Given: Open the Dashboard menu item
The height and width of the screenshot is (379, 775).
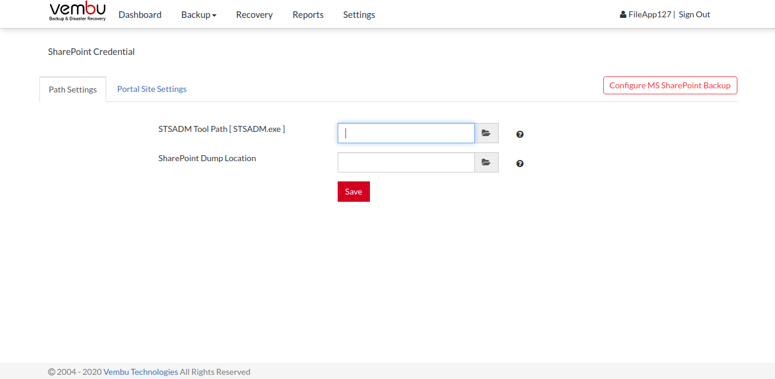Looking at the screenshot, I should click(140, 14).
